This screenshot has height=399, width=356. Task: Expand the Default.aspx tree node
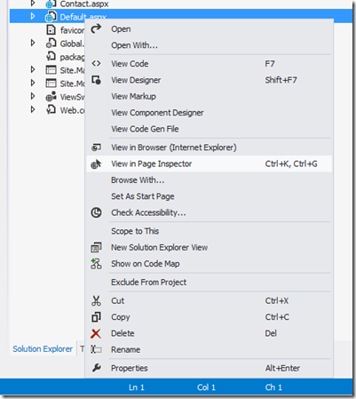click(33, 17)
